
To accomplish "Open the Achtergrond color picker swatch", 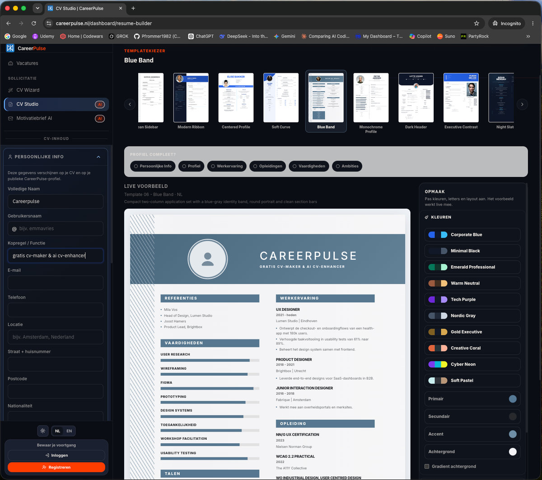I will (513, 451).
